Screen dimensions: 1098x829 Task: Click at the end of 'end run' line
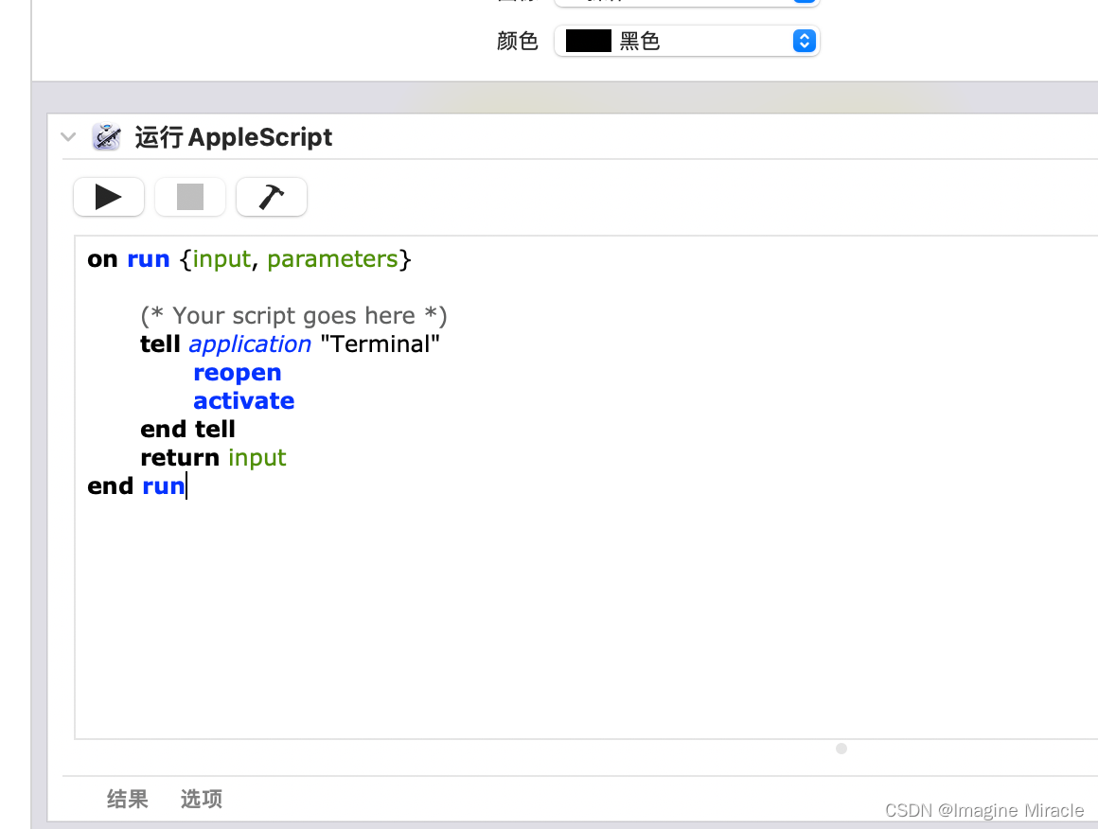(187, 485)
